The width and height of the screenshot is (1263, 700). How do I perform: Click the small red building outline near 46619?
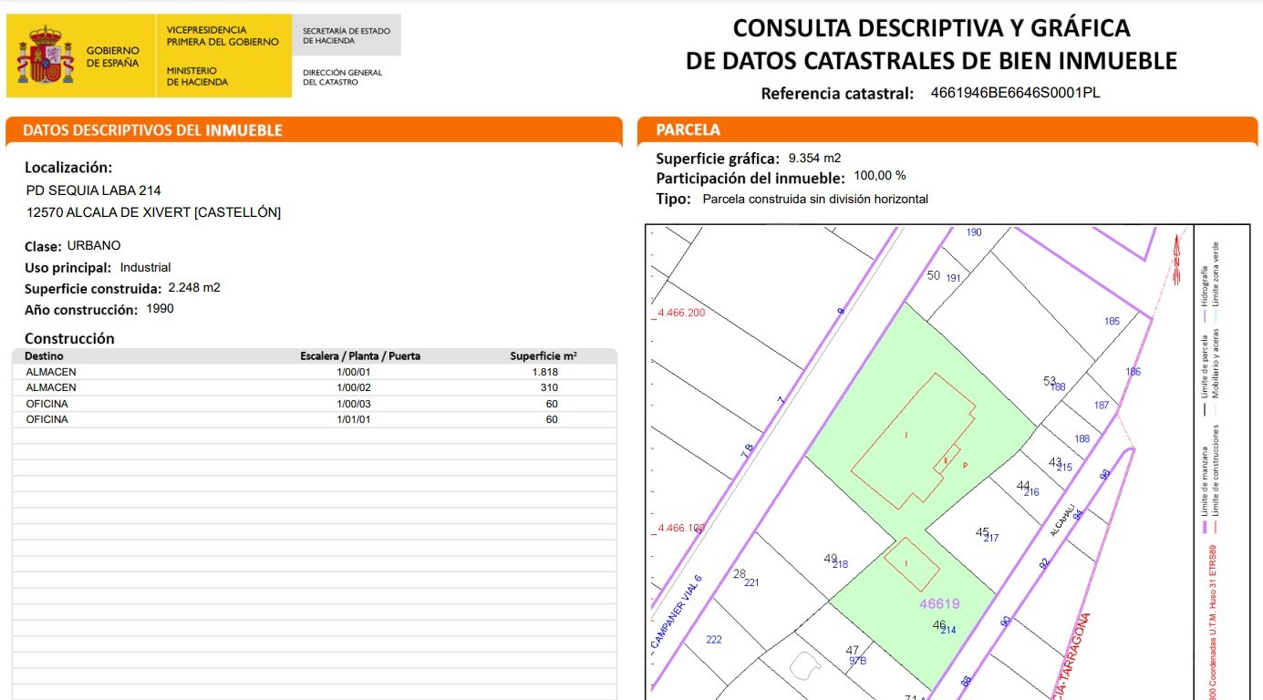[x=912, y=564]
